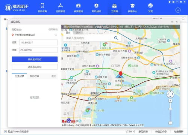The width and height of the screenshot is (188, 135).
Task: Click the map zoom-out minus button
Action: pos(170,123)
